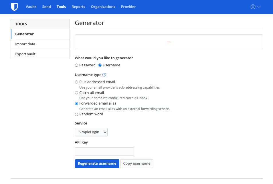Open the Send page
Screen dimensions: 273x184
click(46, 7)
